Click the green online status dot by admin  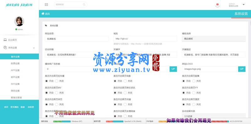(x=16, y=29)
